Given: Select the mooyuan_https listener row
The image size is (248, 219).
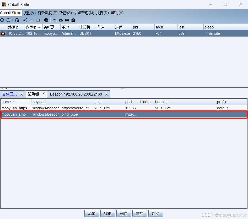Looking at the screenshot, I should point(124,108).
